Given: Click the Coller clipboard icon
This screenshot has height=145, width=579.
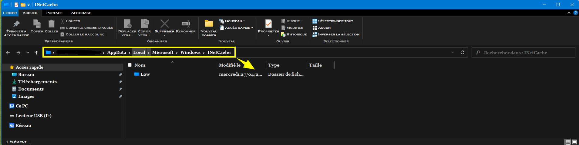Looking at the screenshot, I should click(x=52, y=24).
